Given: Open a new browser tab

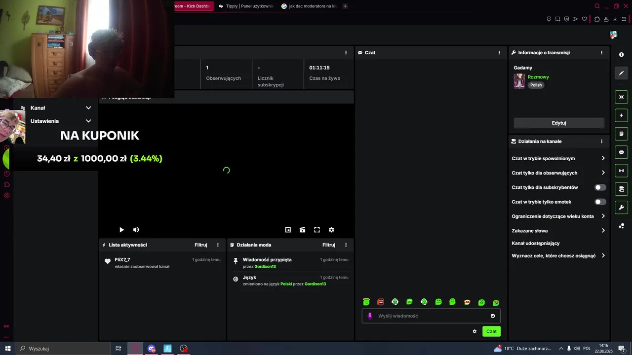Looking at the screenshot, I should coord(345,6).
